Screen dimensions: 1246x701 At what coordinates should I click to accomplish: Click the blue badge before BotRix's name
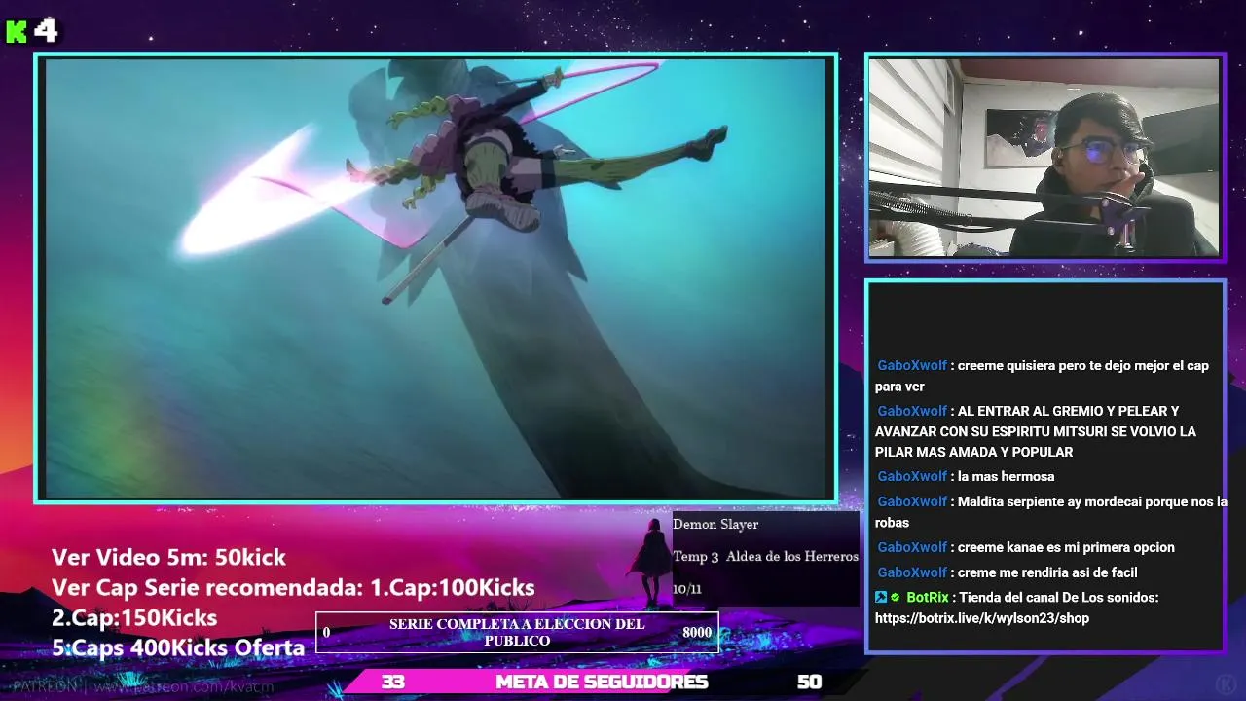(x=881, y=598)
